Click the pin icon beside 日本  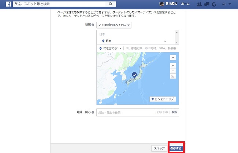103,41
